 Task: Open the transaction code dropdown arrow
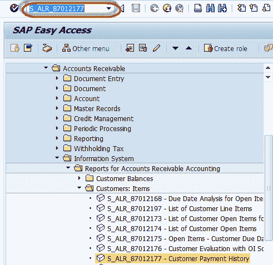click(x=108, y=8)
